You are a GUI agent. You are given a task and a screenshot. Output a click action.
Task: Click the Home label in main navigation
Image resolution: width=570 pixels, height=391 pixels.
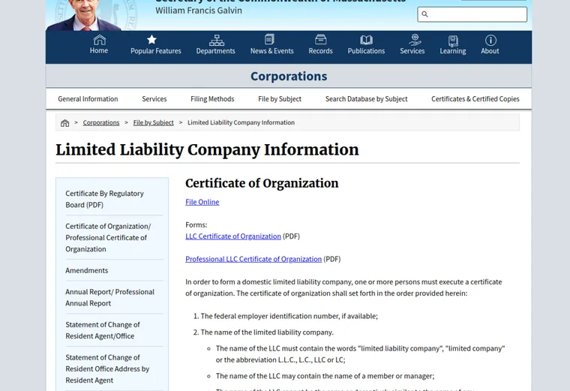tap(99, 50)
